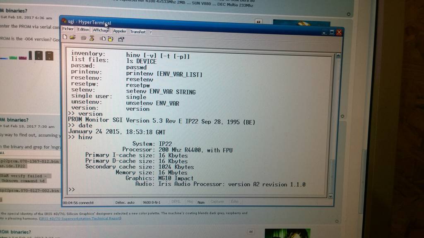This screenshot has width=424, height=238.
Task: Click the 'Secondary cache size: 1024 Kbytes' line
Action: coord(140,167)
